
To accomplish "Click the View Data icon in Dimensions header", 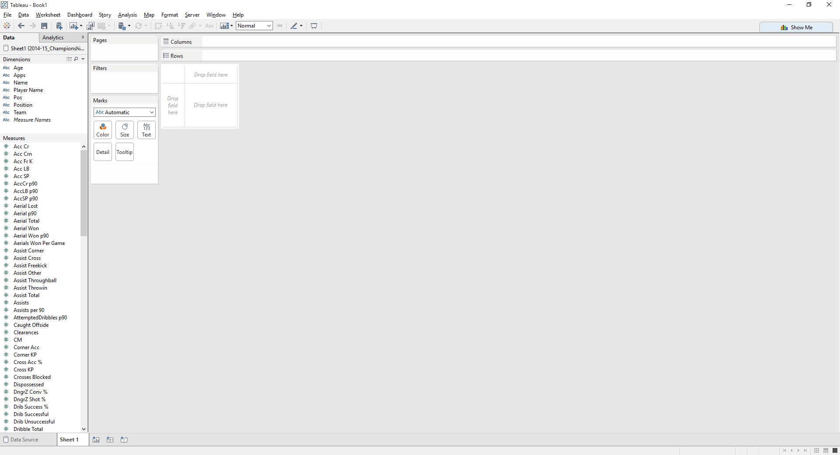I will 69,59.
